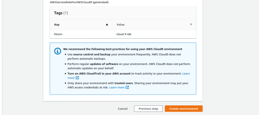The width and height of the screenshot is (259, 115).
Task: Click the Key column header
Action: (57, 25)
